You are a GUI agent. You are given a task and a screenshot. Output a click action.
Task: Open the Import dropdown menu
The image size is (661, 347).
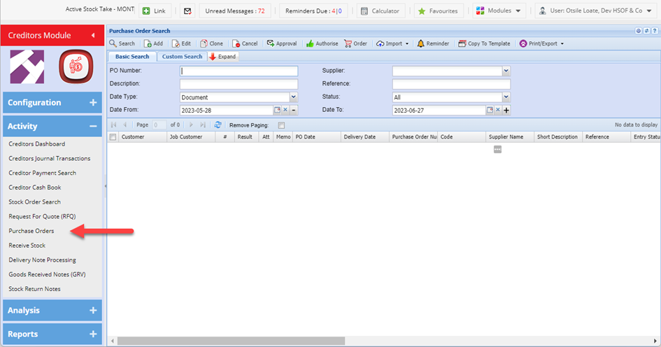(392, 43)
